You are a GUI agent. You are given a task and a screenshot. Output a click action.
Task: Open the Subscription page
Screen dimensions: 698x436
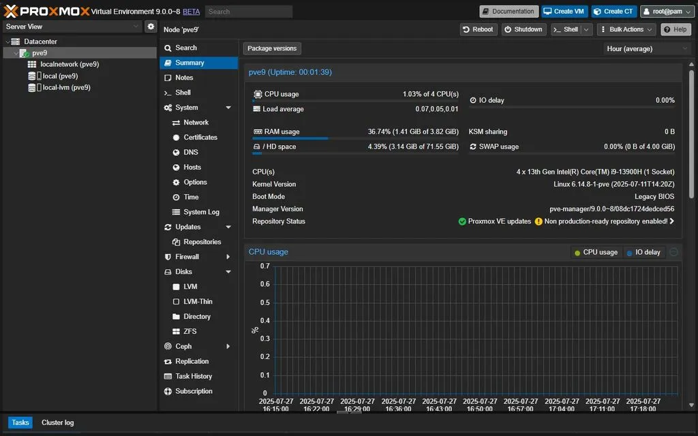click(x=196, y=391)
